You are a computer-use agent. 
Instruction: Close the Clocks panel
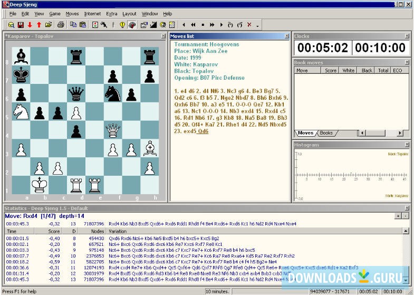coord(407,36)
